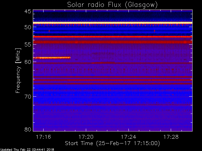The width and height of the screenshot is (202, 151).
Task: Click the bright yellow-white band near 49 MHz
Action: (113, 23)
